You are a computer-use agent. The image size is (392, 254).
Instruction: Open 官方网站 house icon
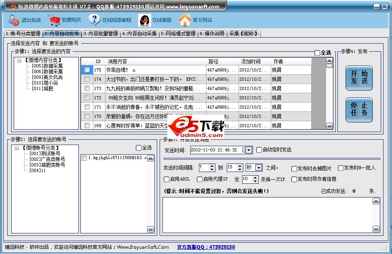coord(185,20)
